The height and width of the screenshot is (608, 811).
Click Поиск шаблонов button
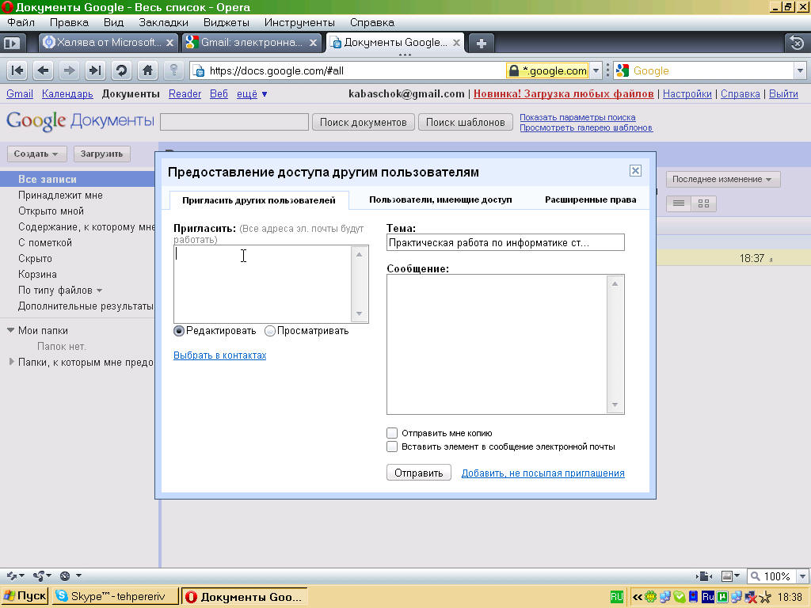[x=466, y=122]
